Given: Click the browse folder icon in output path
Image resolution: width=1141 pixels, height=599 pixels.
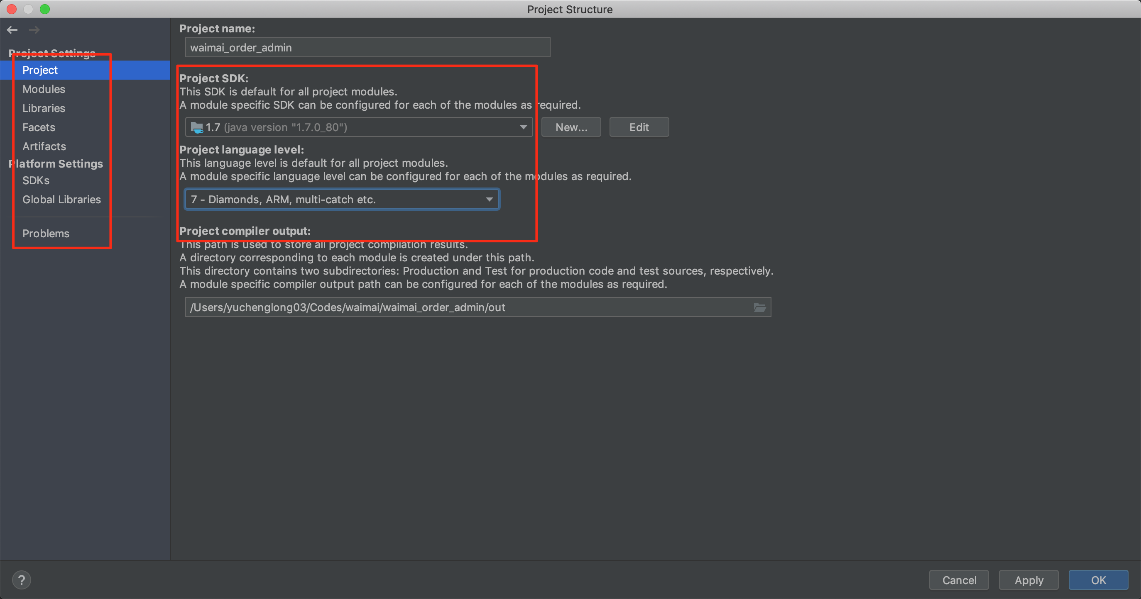Looking at the screenshot, I should pyautogui.click(x=760, y=307).
